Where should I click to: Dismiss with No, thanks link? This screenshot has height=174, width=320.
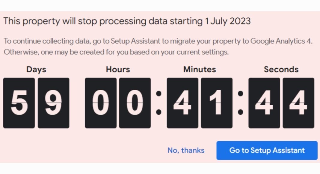[x=186, y=150]
